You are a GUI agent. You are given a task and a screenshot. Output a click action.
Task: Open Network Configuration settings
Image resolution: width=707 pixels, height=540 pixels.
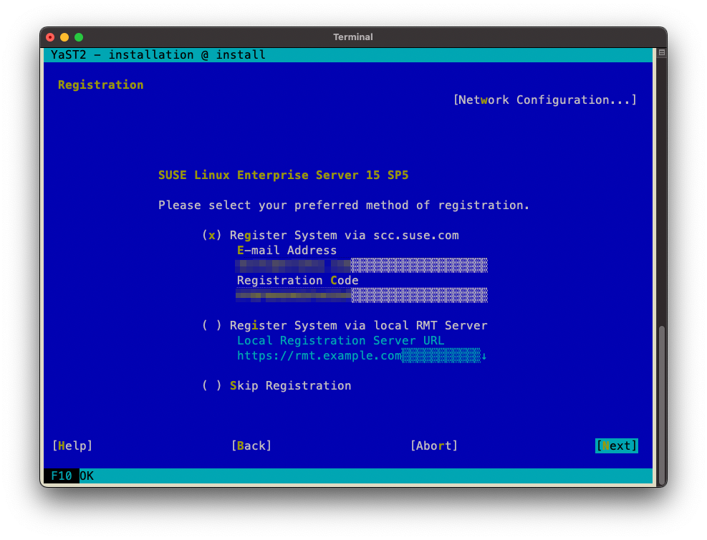point(545,100)
